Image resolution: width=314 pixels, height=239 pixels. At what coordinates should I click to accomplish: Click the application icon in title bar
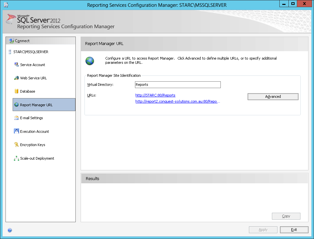6,5
